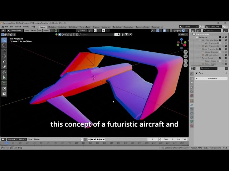Toggle snapping magnet button

click(x=95, y=31)
